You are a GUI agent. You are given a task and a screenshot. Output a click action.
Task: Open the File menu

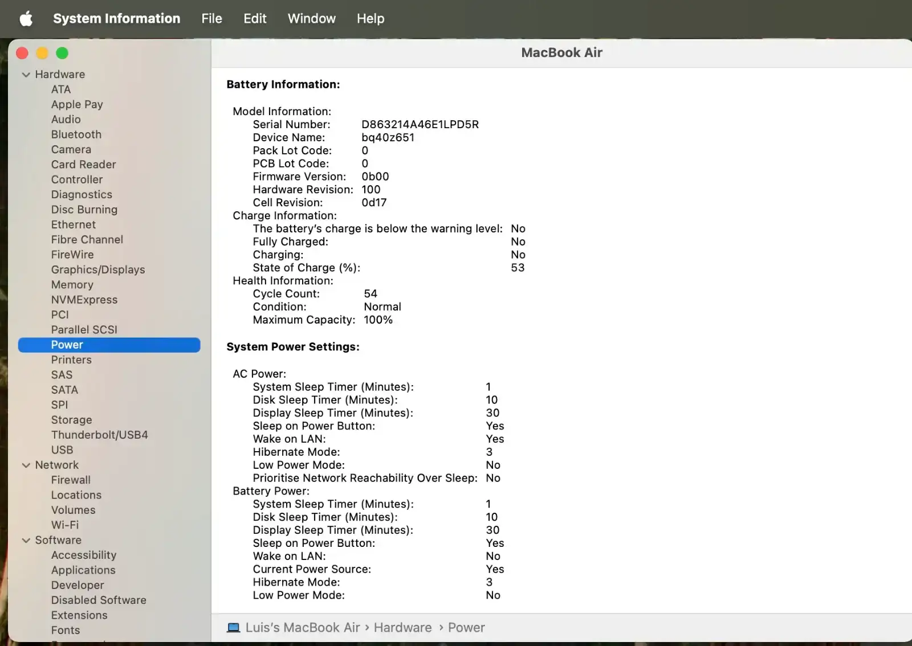(211, 19)
